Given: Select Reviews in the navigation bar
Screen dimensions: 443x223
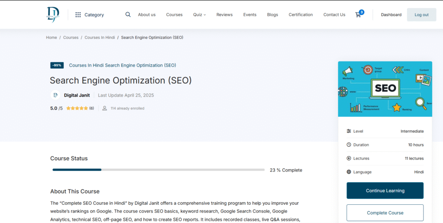Looking at the screenshot, I should pos(224,15).
